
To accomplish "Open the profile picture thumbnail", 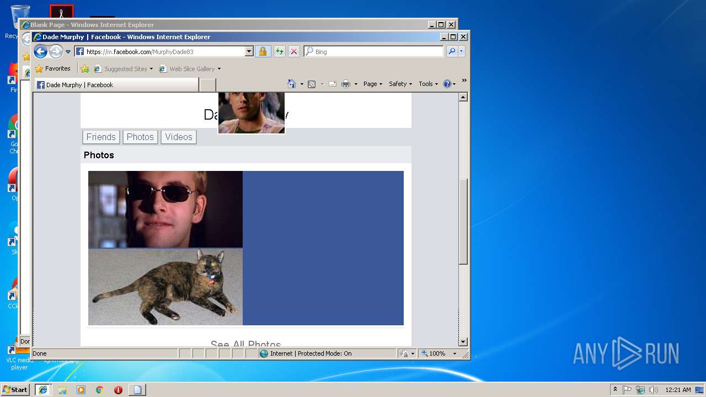I will [x=252, y=113].
